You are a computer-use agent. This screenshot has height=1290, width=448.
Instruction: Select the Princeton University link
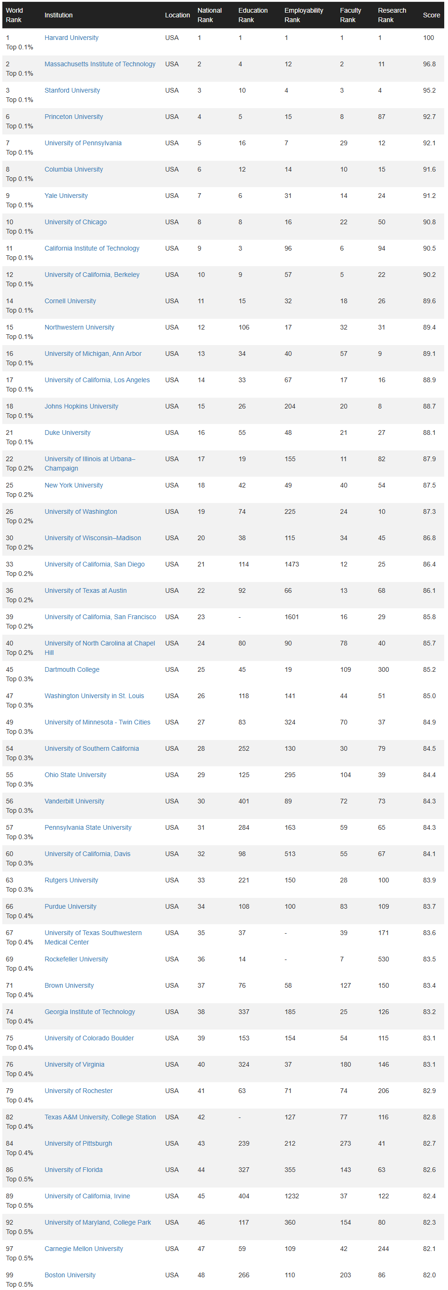(74, 117)
